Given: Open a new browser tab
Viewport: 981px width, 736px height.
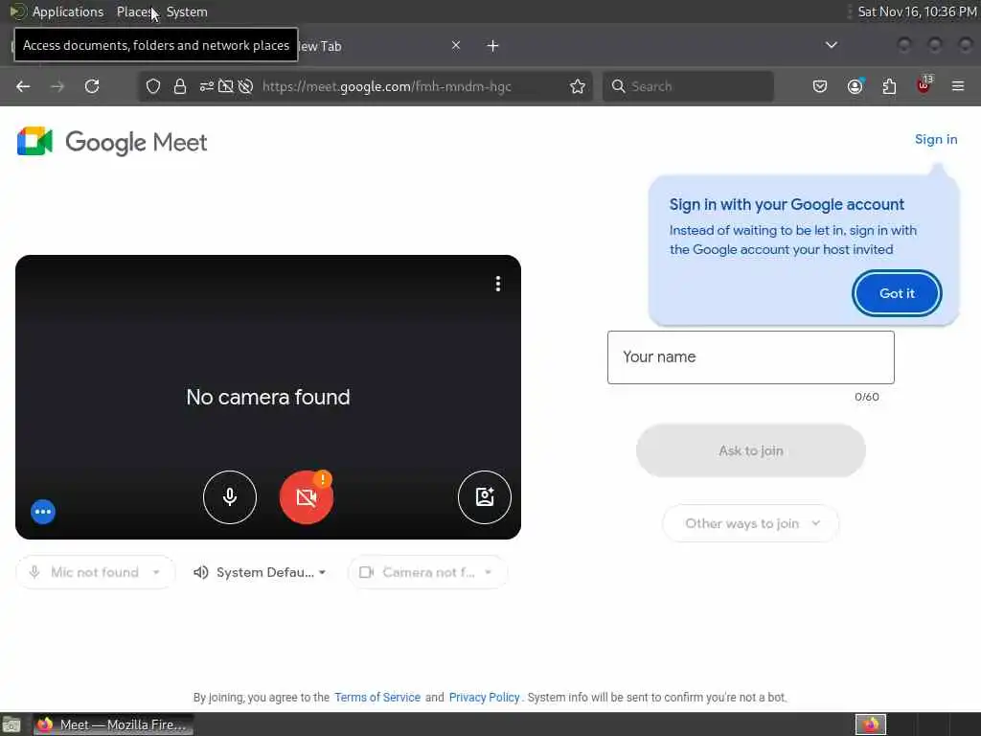Looking at the screenshot, I should coord(493,46).
